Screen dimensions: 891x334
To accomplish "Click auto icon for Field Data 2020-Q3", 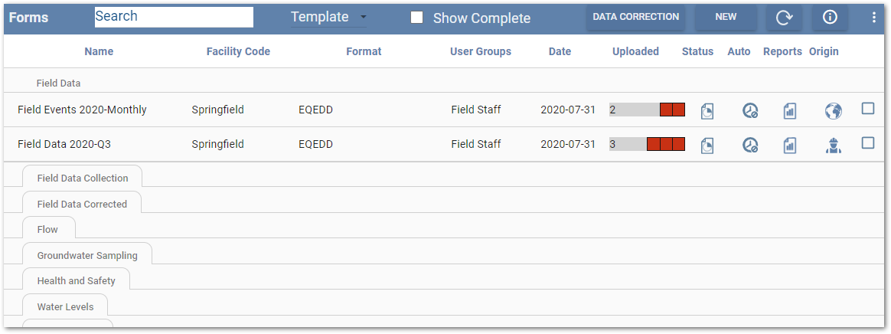I will coord(749,144).
